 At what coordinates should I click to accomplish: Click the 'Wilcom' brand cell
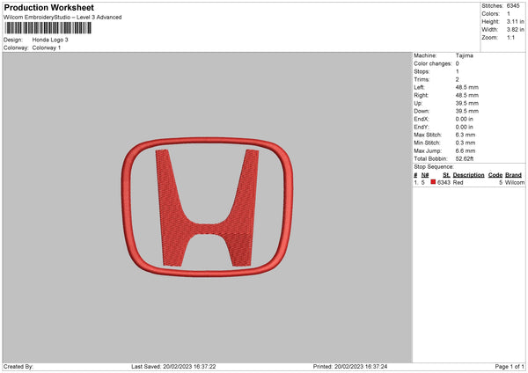[x=515, y=182]
